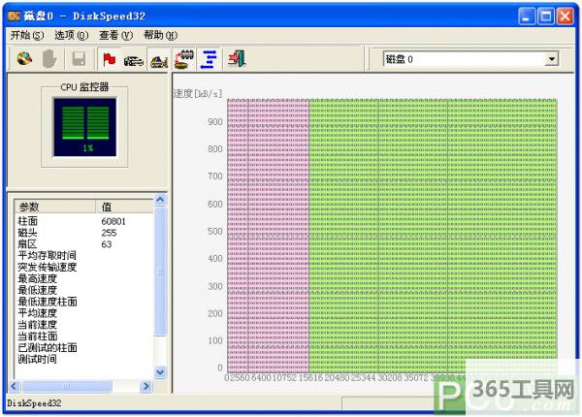Click the floppy disk save icon
The width and height of the screenshot is (582, 417).
(x=79, y=59)
